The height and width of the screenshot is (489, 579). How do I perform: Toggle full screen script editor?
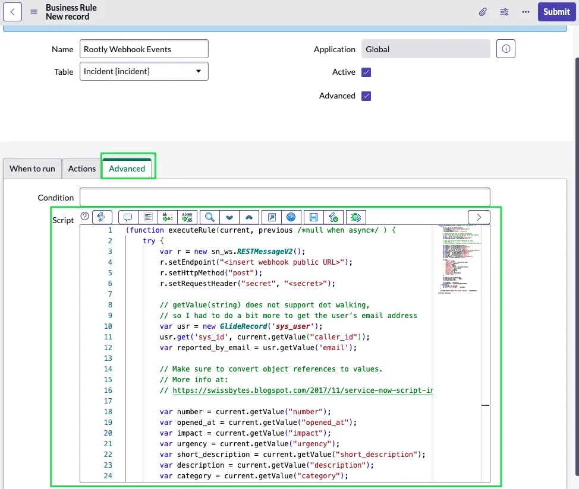tap(272, 217)
